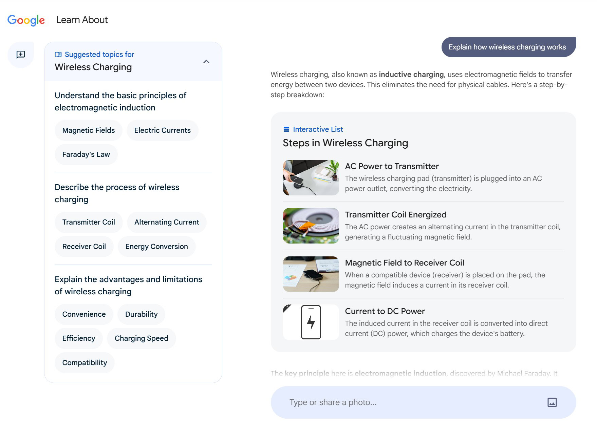Collapse the Wireless Charging suggested topics panel
The width and height of the screenshot is (597, 421).
point(206,62)
